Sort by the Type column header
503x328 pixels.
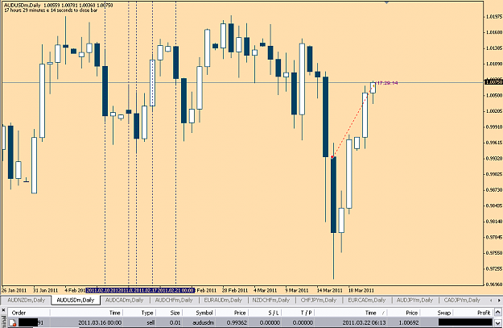tap(147, 313)
